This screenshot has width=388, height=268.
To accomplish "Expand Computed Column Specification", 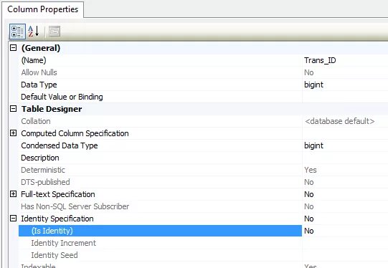I will (x=14, y=133).
